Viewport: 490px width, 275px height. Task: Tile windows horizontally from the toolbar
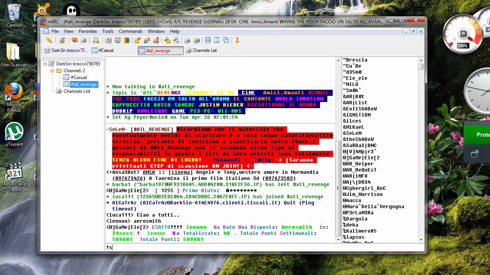pyautogui.click(x=208, y=40)
